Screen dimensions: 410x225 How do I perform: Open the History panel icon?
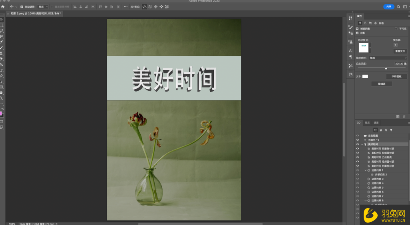click(350, 18)
